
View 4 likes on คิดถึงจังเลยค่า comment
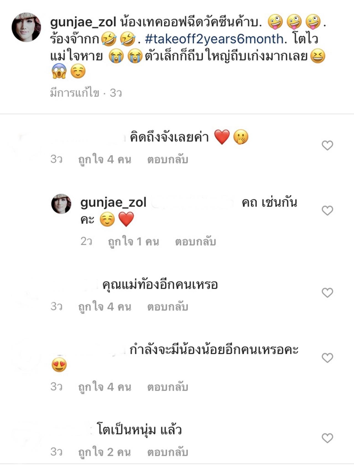[x=105, y=160]
